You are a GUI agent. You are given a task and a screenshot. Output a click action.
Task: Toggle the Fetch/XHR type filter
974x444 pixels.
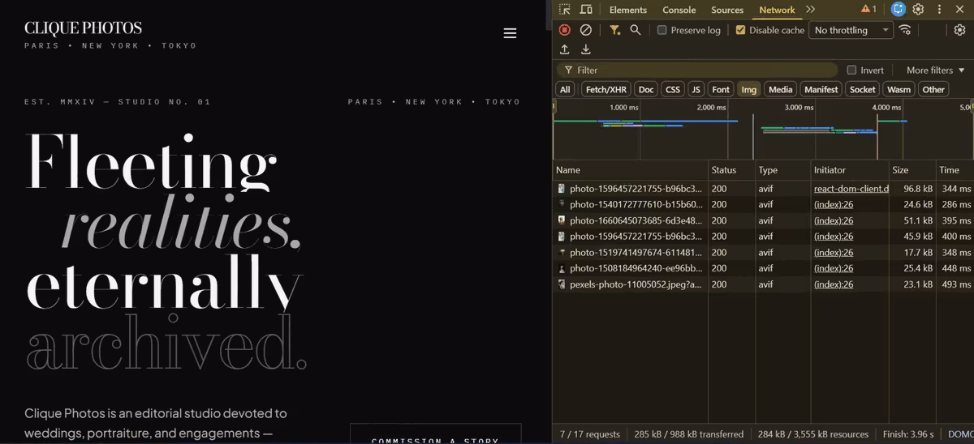coord(606,89)
